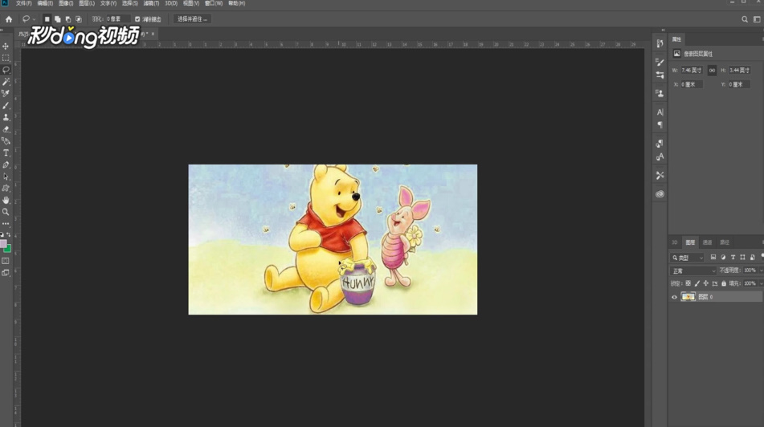Toggle shape layer filter

(742, 257)
